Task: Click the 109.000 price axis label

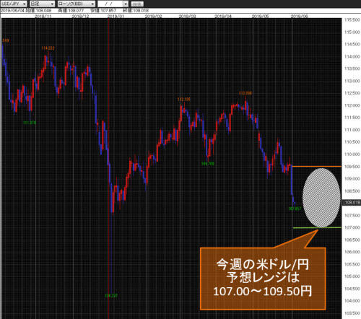Action: pyautogui.click(x=352, y=179)
